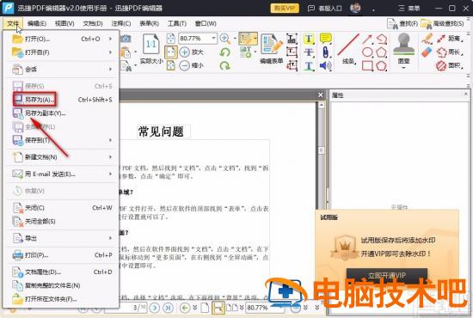Screen dimensions: 473x318
Task: Click 高级查找(S) advanced search button
Action: pos(442,23)
